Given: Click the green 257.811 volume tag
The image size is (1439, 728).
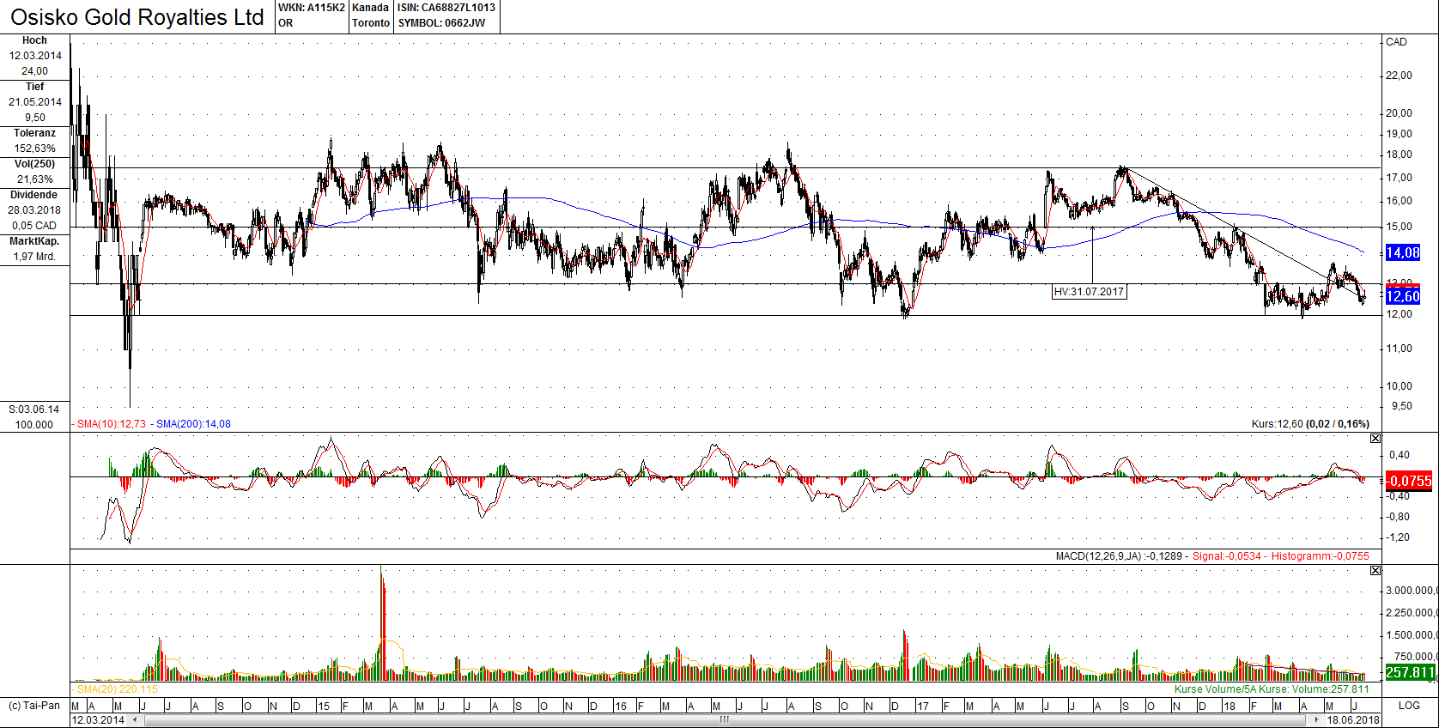Looking at the screenshot, I should click(x=1410, y=672).
